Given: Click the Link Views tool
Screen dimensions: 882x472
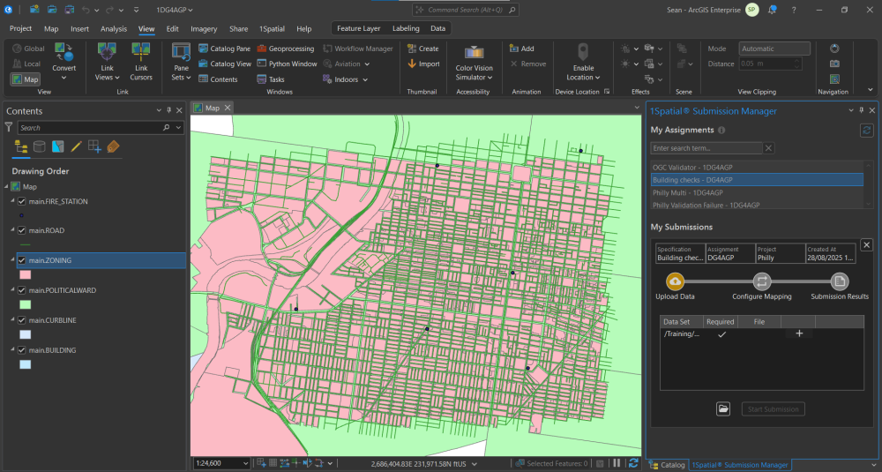Looking at the screenshot, I should (x=107, y=62).
